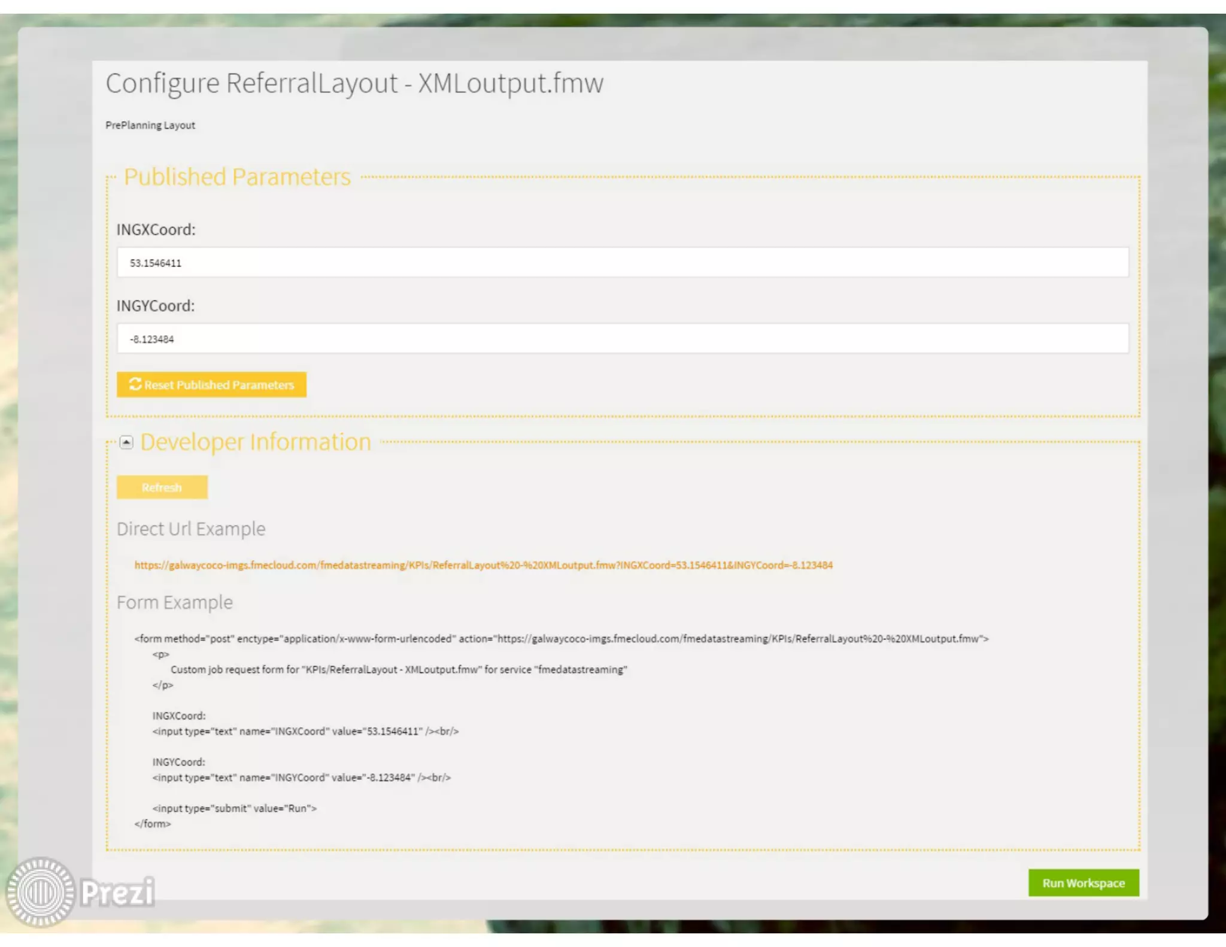Image resolution: width=1226 pixels, height=947 pixels.
Task: Collapse the Developer Information section toggle
Action: (x=126, y=442)
